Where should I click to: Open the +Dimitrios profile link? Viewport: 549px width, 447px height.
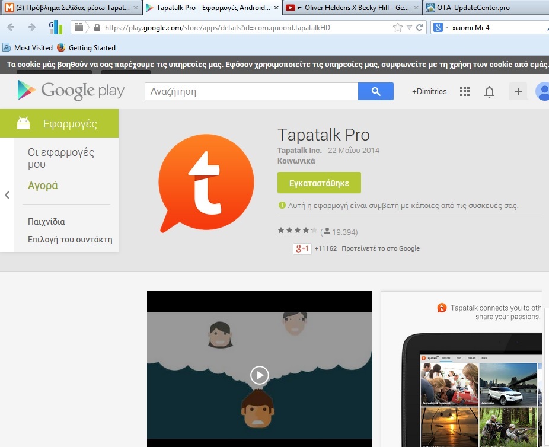(429, 91)
